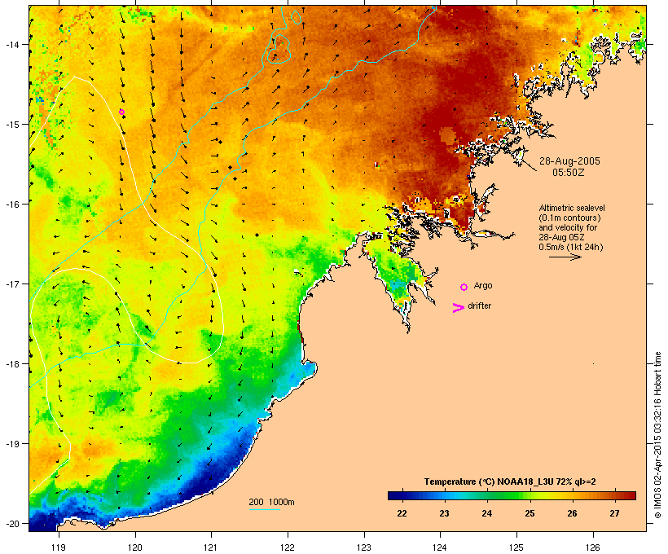Click the colorbar value 27

click(x=614, y=513)
